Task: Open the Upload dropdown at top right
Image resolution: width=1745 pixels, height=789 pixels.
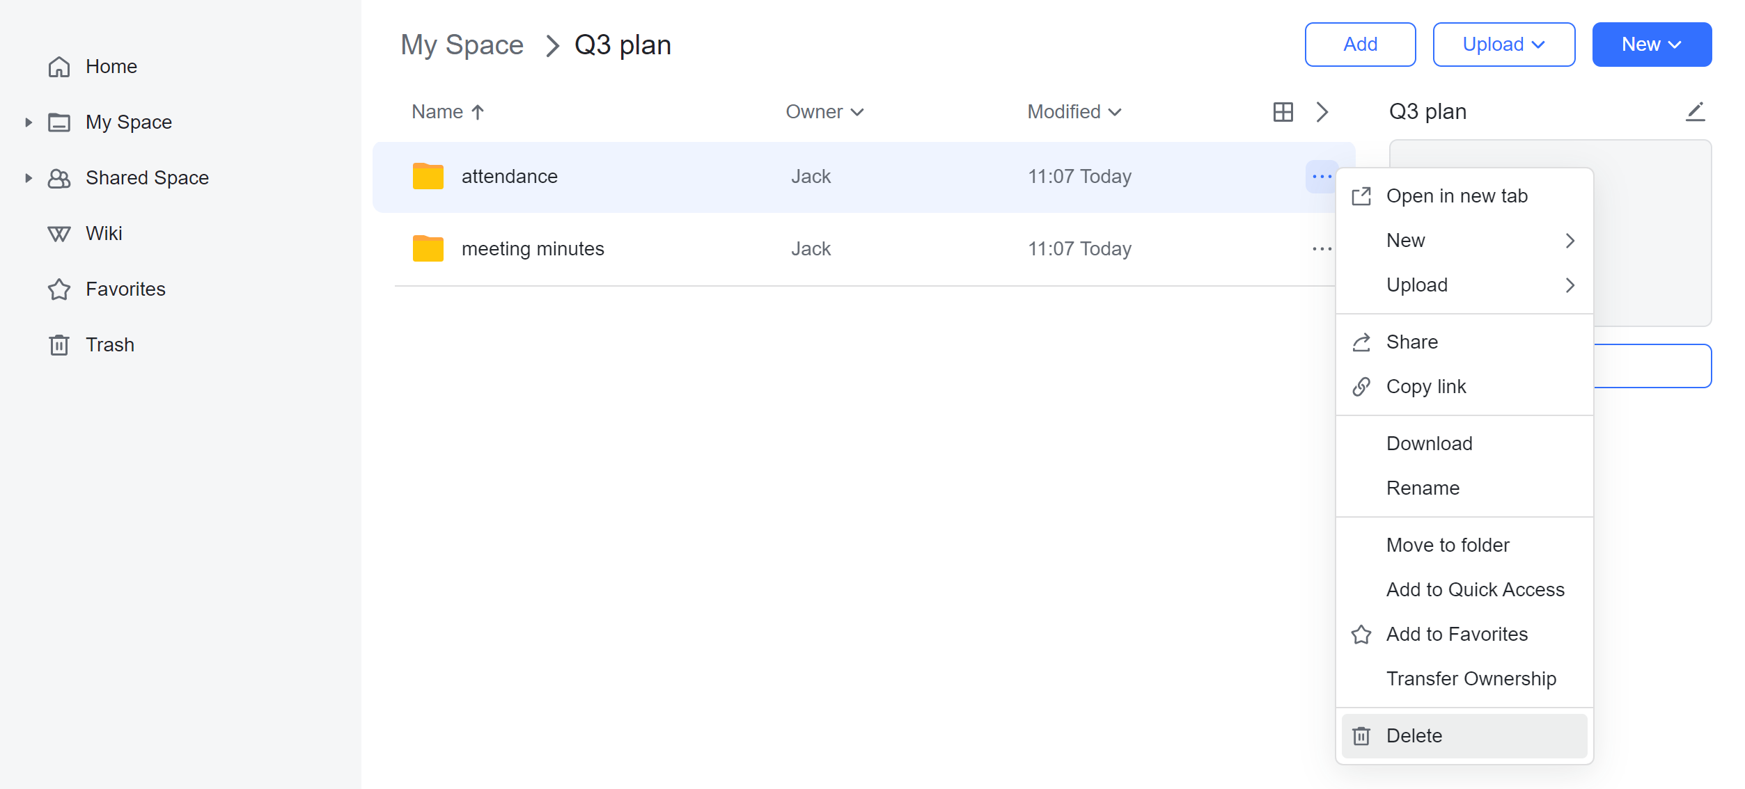Action: tap(1504, 44)
